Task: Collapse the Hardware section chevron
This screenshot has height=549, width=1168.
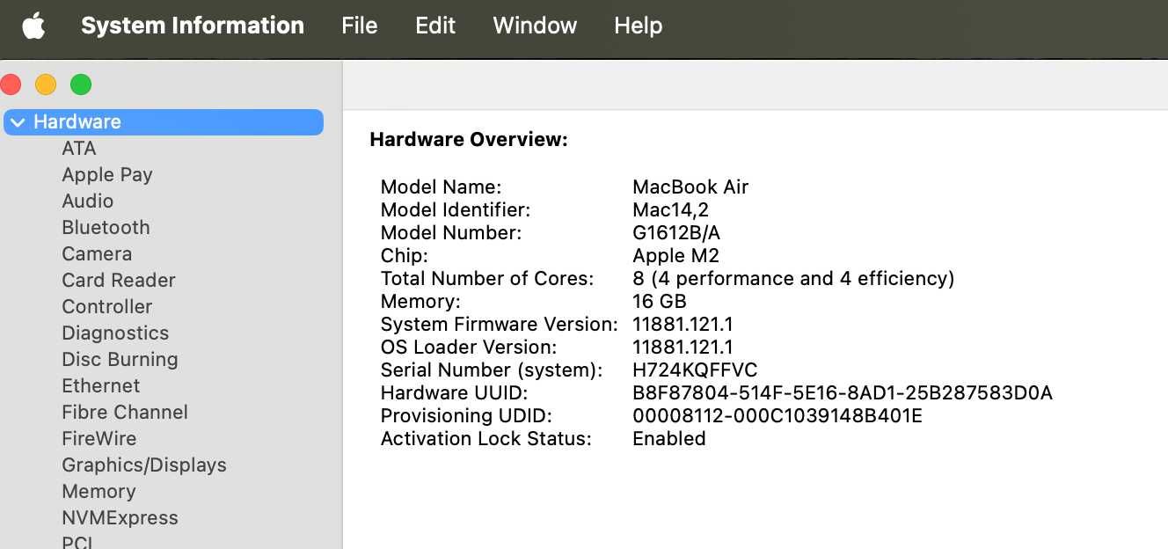Action: click(x=18, y=122)
